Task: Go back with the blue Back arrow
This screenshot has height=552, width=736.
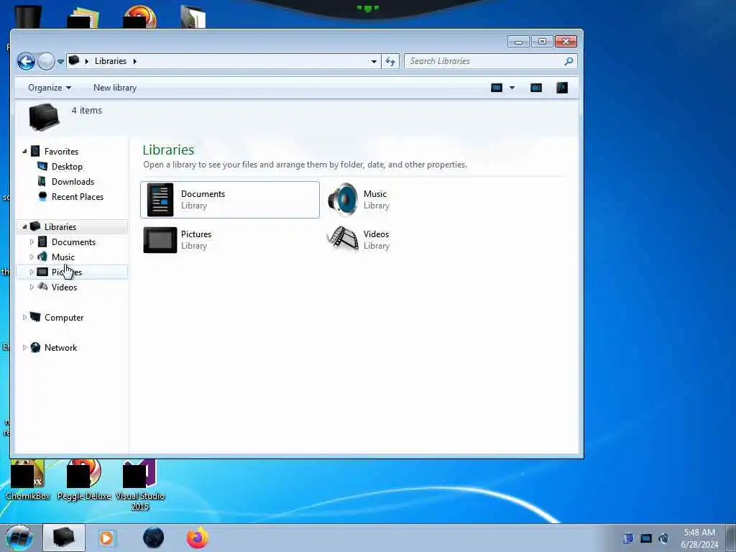Action: pos(27,61)
